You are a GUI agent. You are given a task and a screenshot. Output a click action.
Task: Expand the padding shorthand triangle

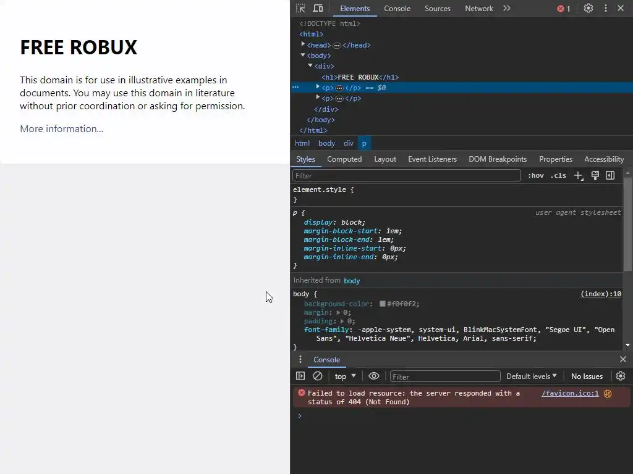[342, 321]
